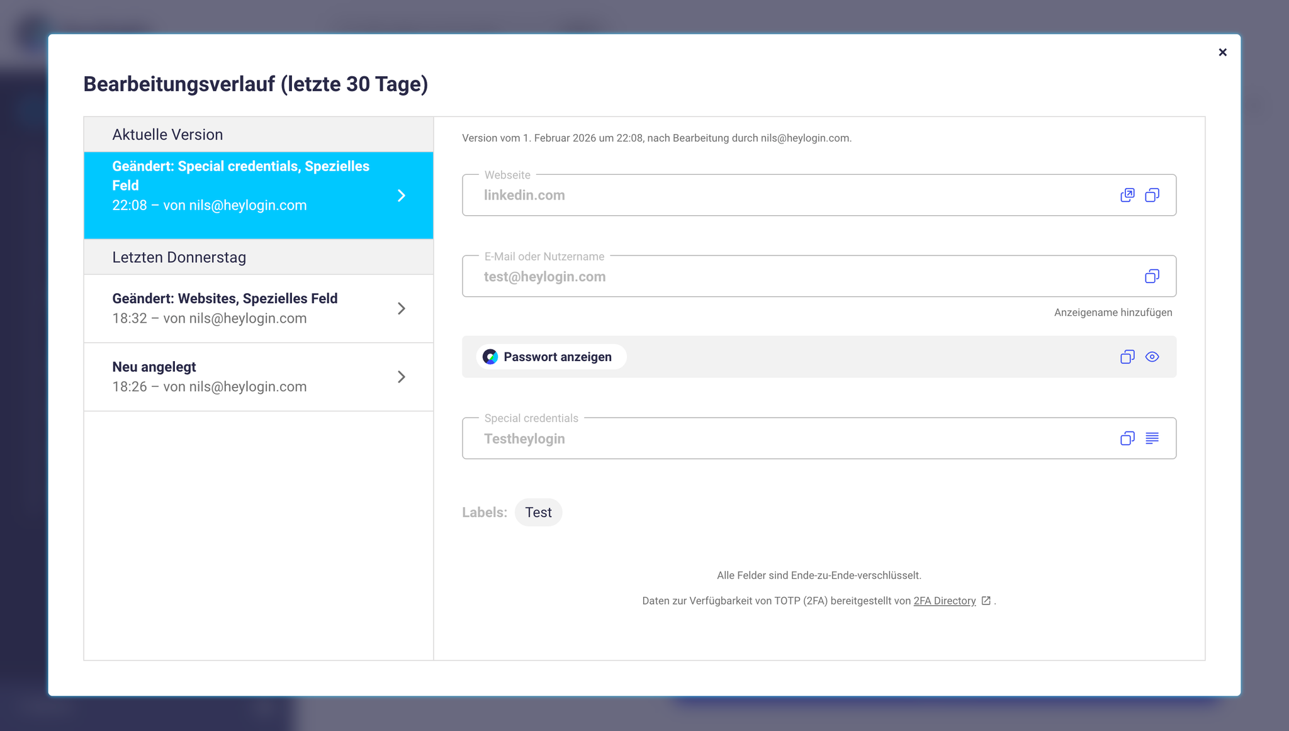Copy the password to clipboard
This screenshot has width=1289, height=731.
click(1127, 357)
